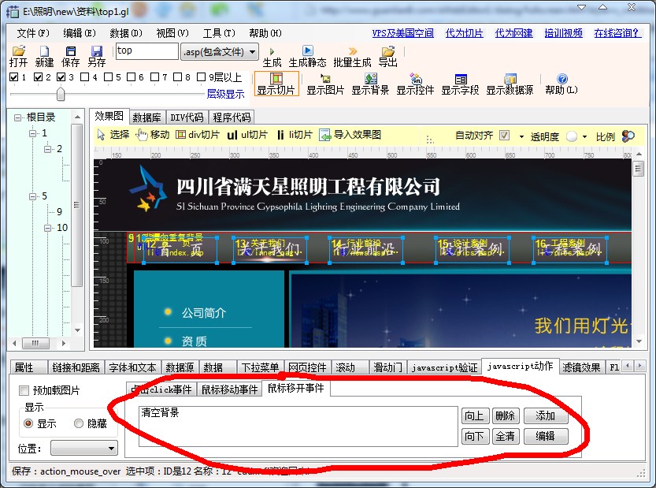Click the file name field containing top
Screen dimensions: 656x488
[x=146, y=51]
